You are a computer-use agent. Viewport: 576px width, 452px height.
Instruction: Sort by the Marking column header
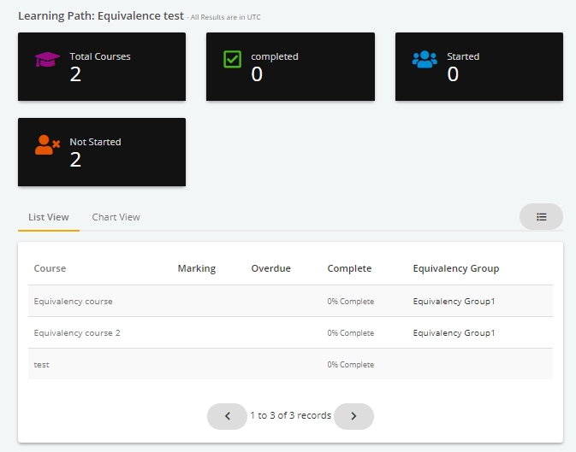(197, 268)
